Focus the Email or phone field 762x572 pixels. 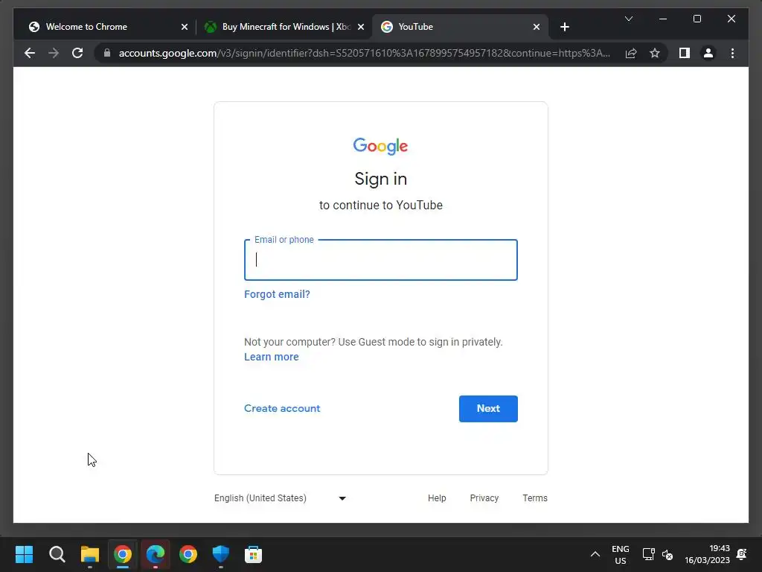[x=380, y=260]
